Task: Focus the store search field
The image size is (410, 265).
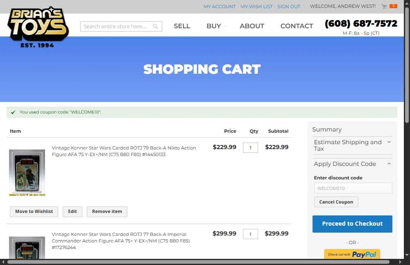Action: (121, 27)
